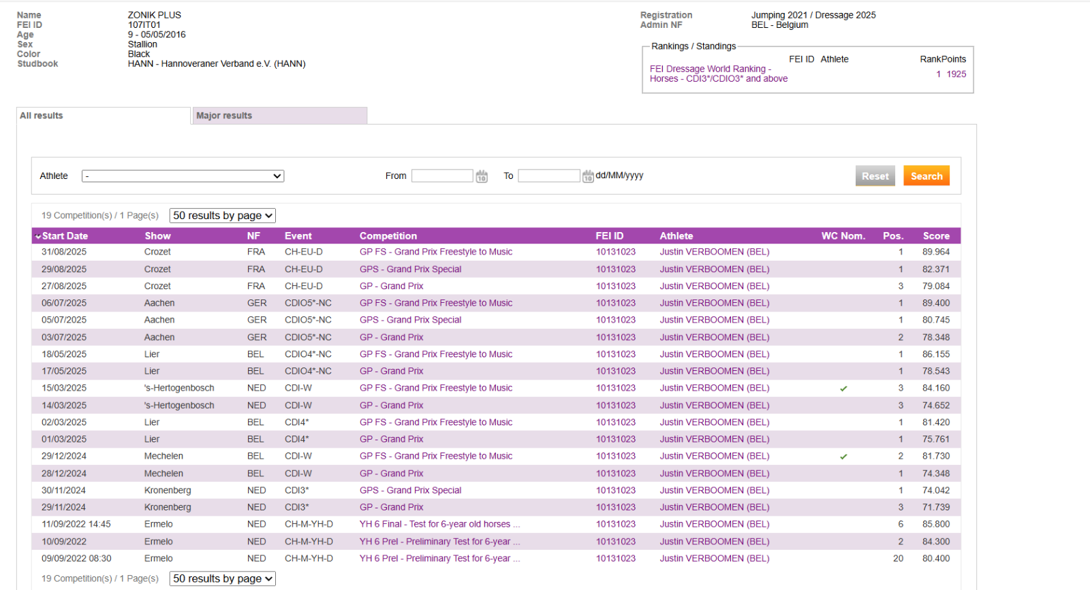Open Justin VERBOOMEN link in 05/07/2025 row
This screenshot has height=590, width=1090.
click(x=715, y=320)
